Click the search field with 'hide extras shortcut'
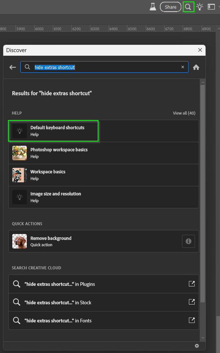 click(104, 67)
